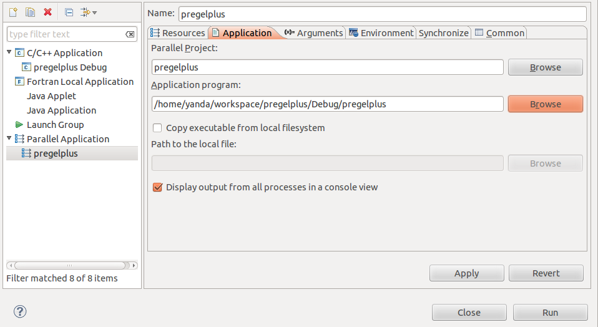
Task: Collapse the Parallel Application tree node
Action: [x=9, y=138]
